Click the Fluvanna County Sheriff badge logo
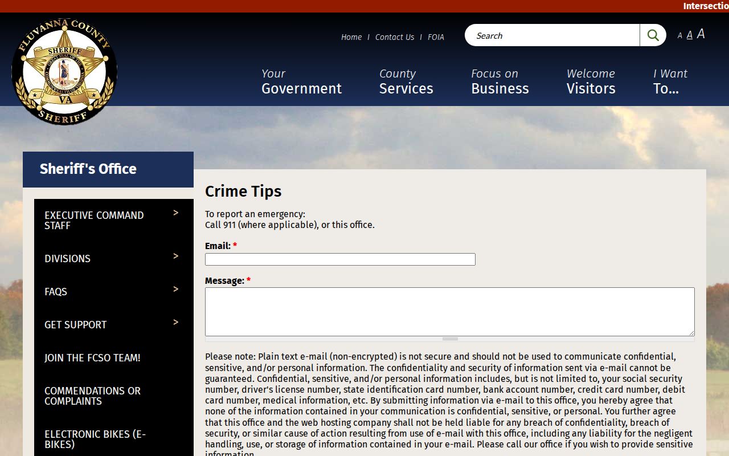Image resolution: width=729 pixels, height=456 pixels. coord(64,71)
